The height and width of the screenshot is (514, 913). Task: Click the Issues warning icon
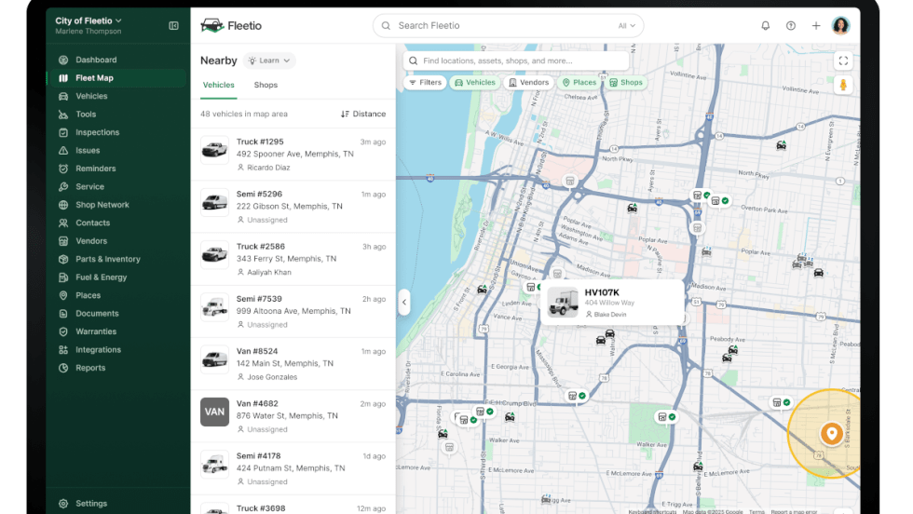click(x=63, y=150)
